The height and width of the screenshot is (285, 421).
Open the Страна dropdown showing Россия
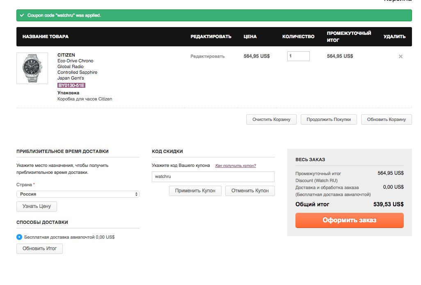click(x=78, y=194)
